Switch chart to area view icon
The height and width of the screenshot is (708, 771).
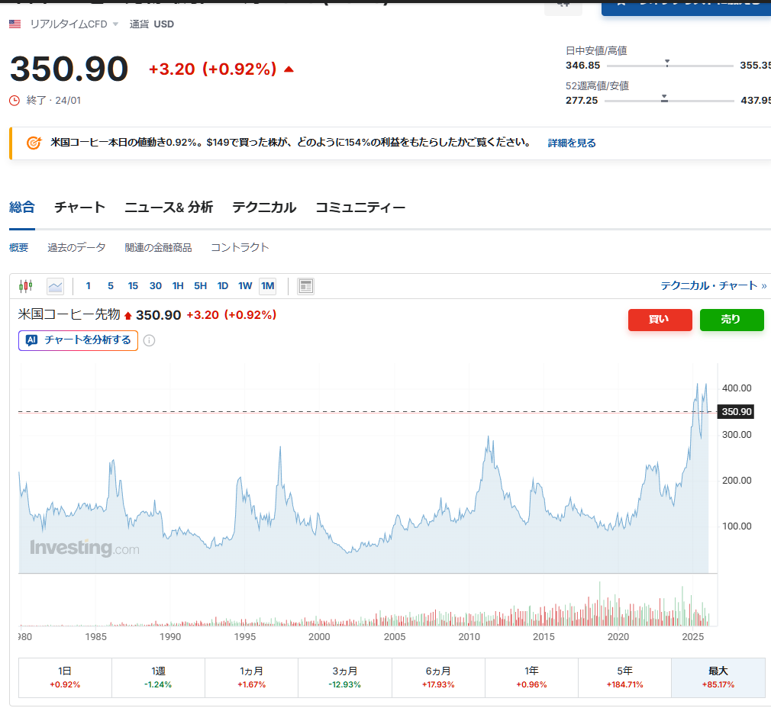click(55, 286)
